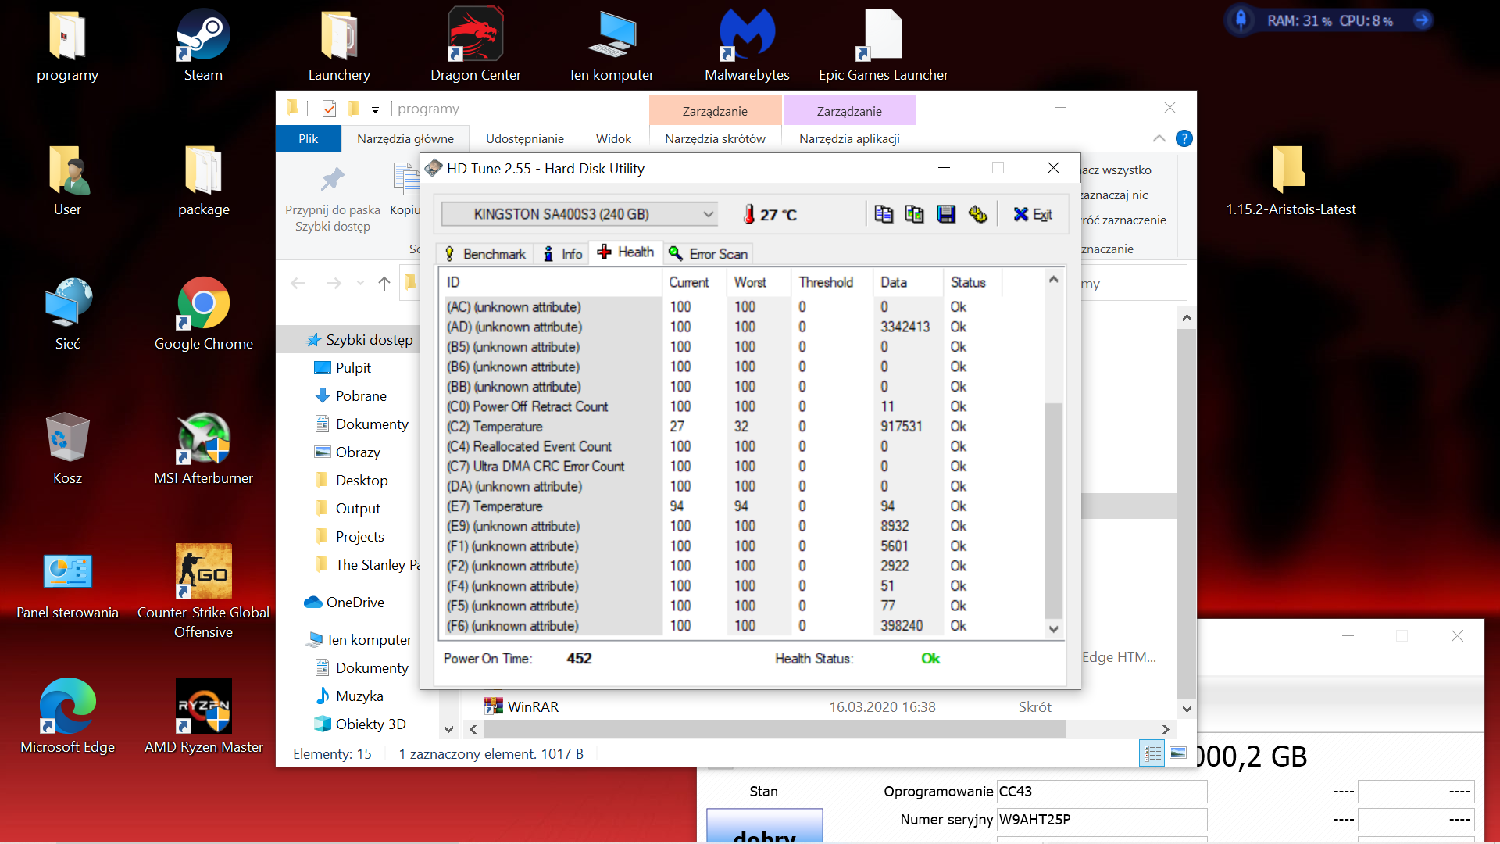The image size is (1500, 844).
Task: Open the Plik menu in File Explorer
Action: pos(309,138)
